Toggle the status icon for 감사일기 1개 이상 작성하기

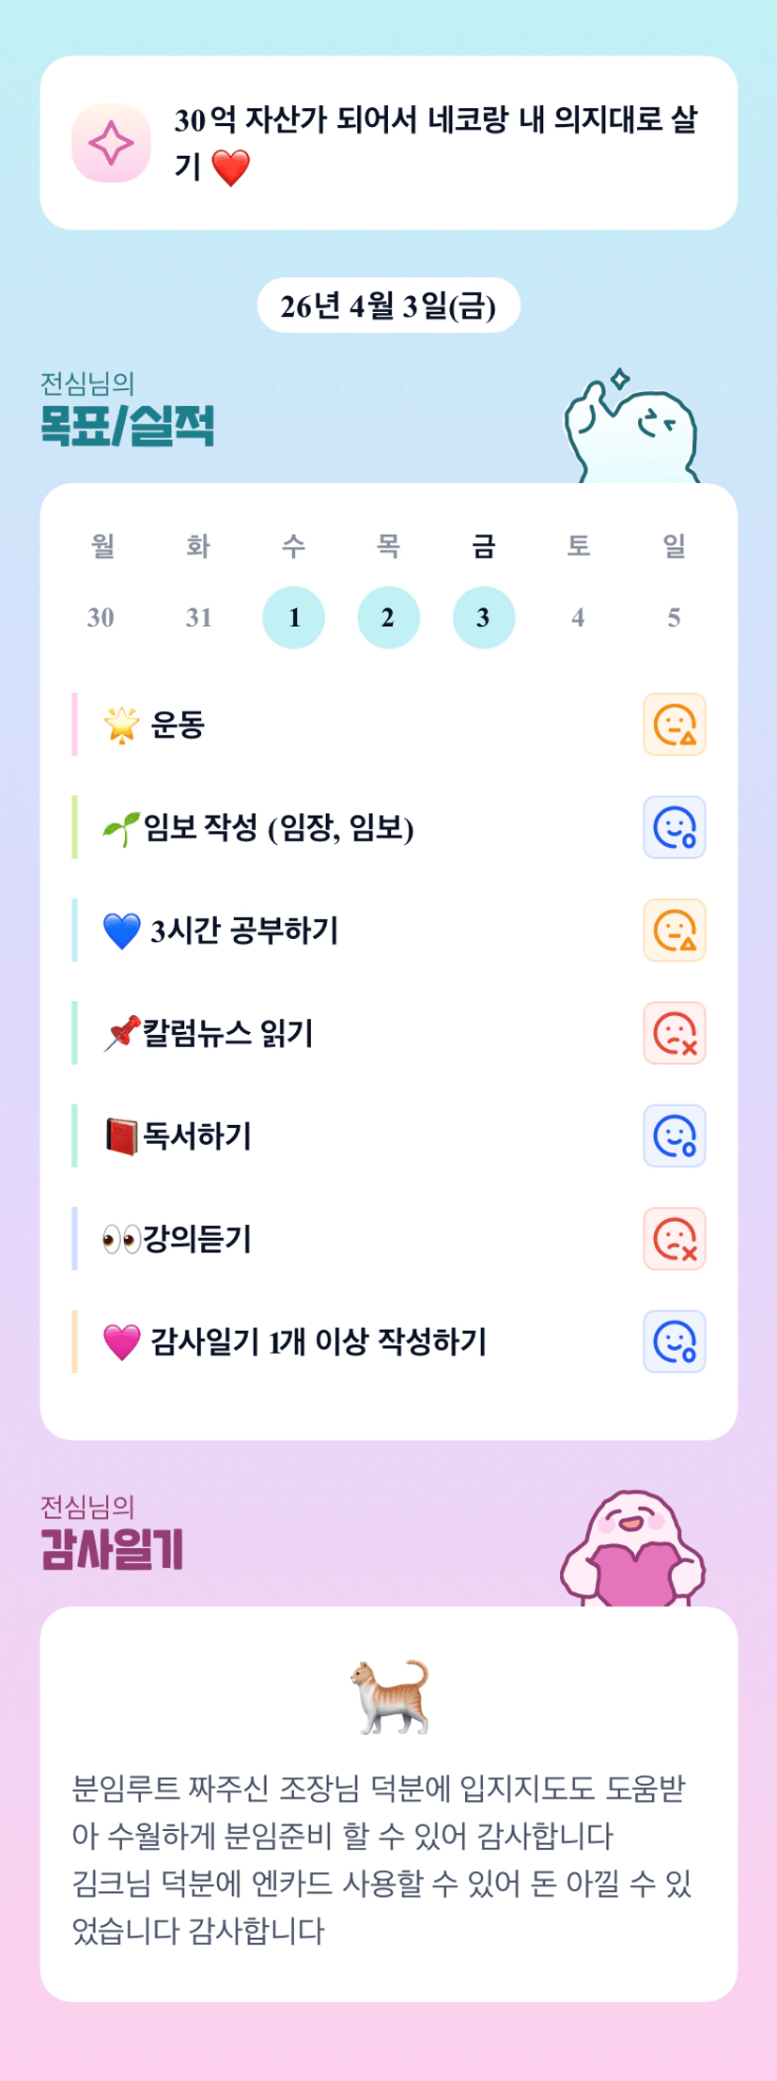(x=674, y=1341)
